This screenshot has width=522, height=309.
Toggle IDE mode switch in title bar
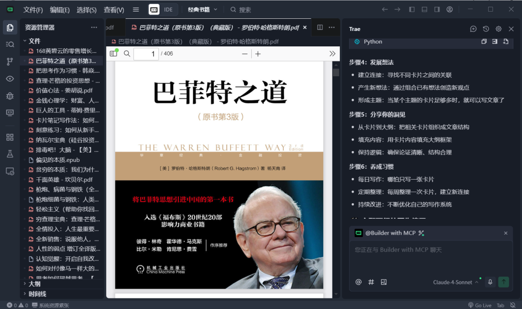(x=163, y=10)
